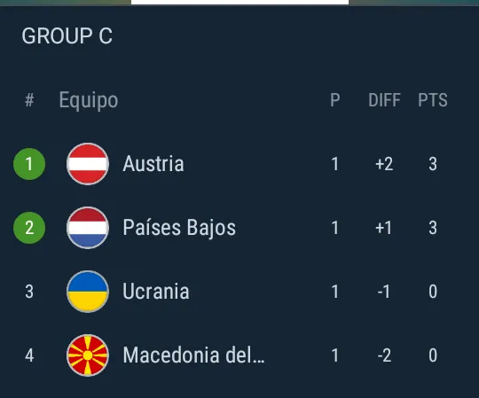
Task: Click the Ucrania flag icon
Action: click(x=88, y=292)
